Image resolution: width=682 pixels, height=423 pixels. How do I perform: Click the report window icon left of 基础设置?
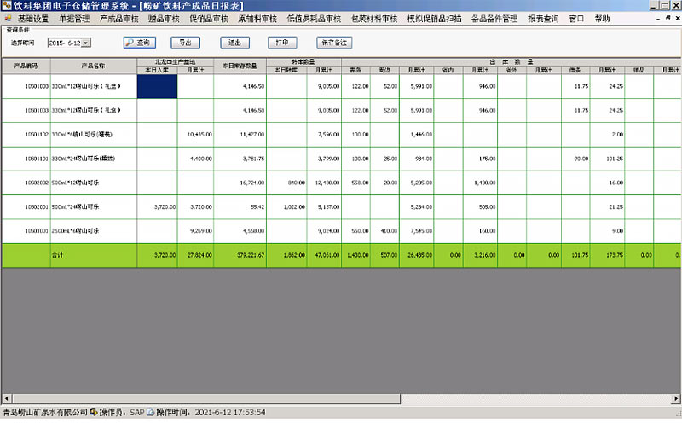(x=7, y=18)
